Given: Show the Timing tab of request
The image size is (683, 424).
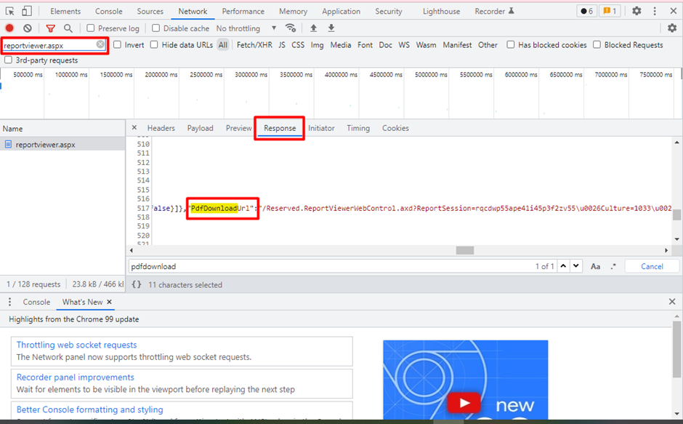Looking at the screenshot, I should (x=358, y=128).
